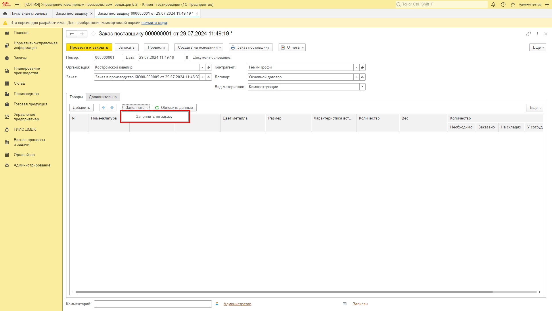
Task: Open favorites star icon in title bar
Action: 513,4
